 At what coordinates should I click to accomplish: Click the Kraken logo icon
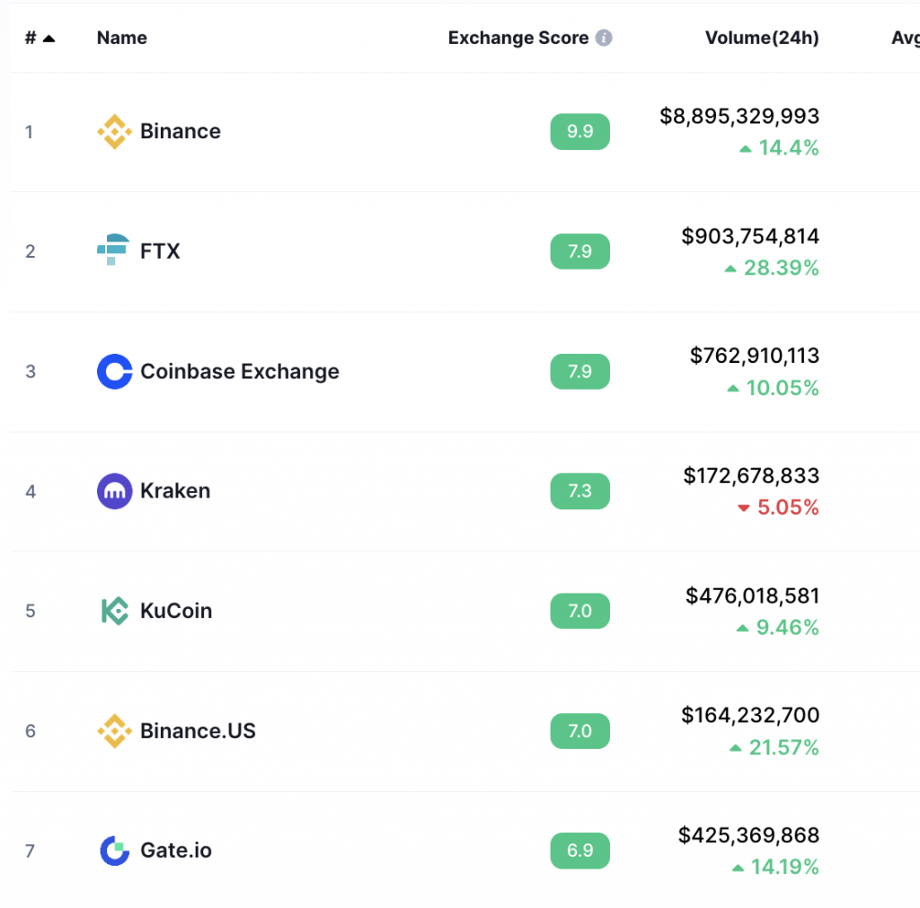pos(114,491)
